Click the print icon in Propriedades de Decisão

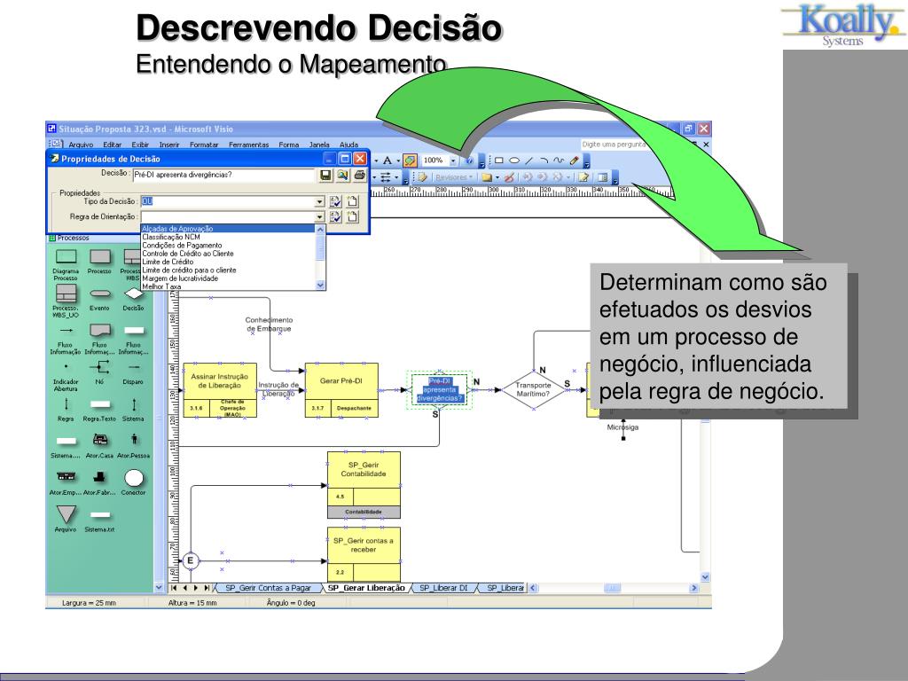359,175
